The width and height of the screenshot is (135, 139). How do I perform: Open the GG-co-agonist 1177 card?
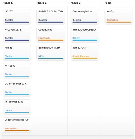coord(17,89)
